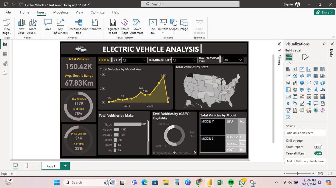Switch to the Optimize ribbon tab
This screenshot has height=188, width=336.
97,12
